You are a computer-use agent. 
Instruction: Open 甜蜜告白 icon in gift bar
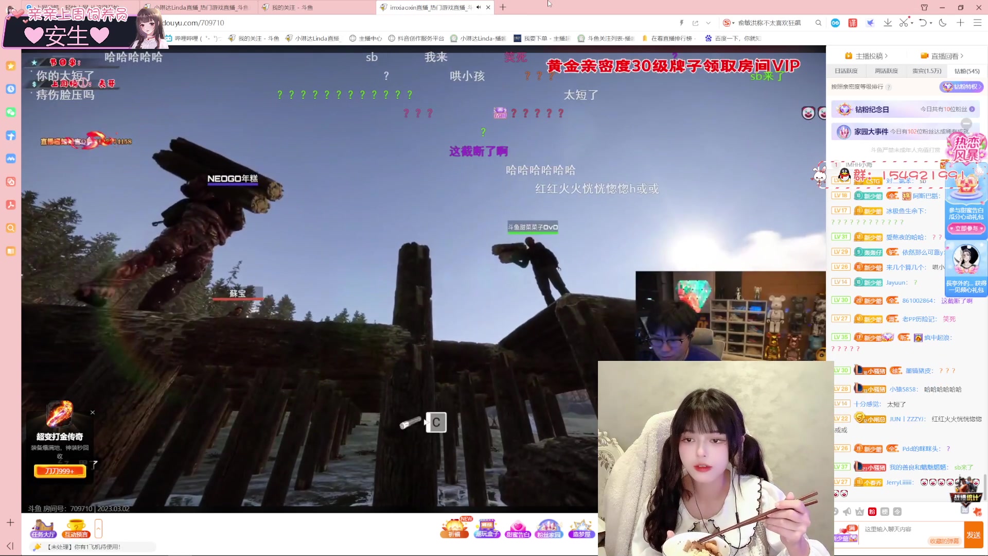point(518,528)
